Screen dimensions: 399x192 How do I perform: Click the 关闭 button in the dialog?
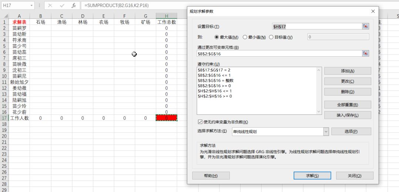(355, 175)
